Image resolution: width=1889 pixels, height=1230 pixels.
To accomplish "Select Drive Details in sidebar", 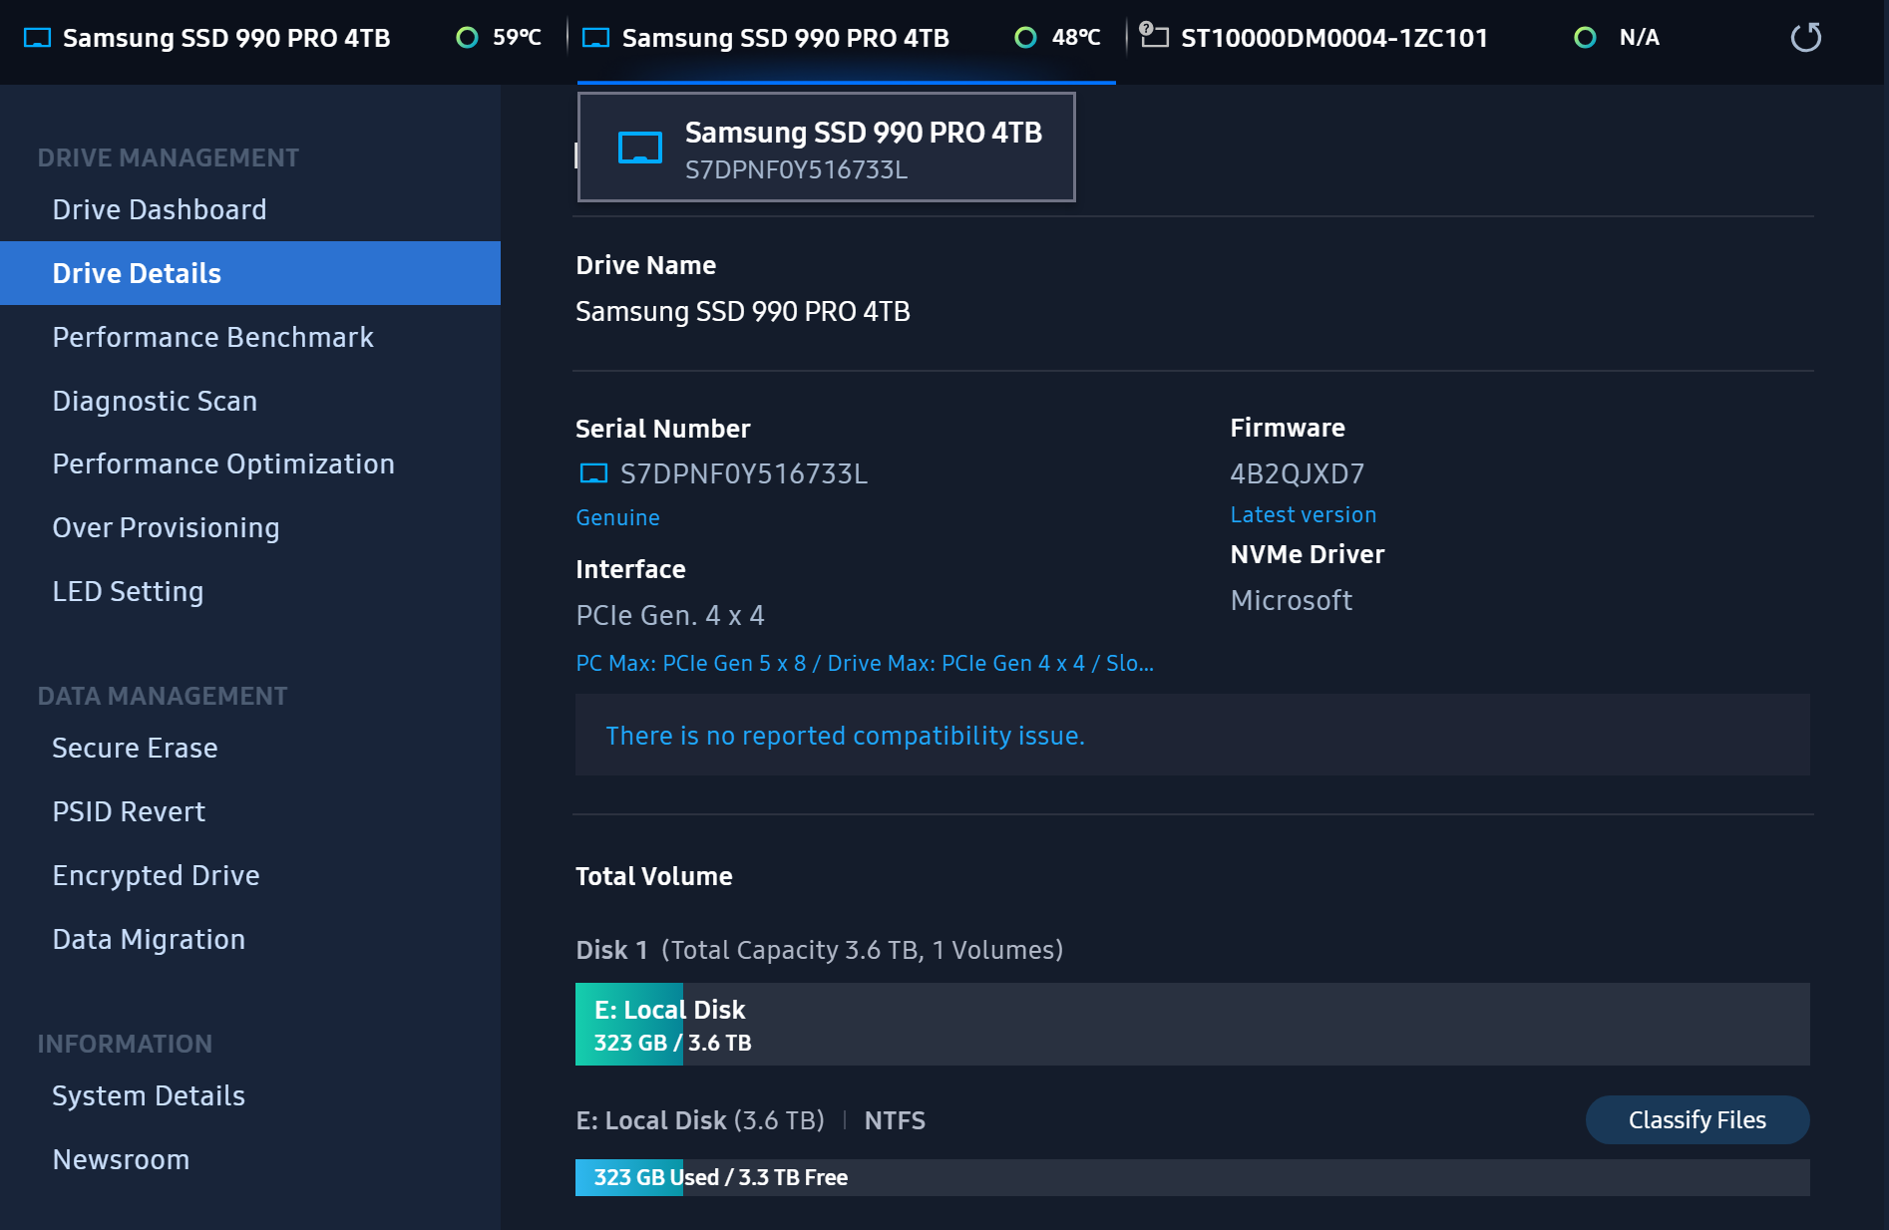I will pos(250,273).
